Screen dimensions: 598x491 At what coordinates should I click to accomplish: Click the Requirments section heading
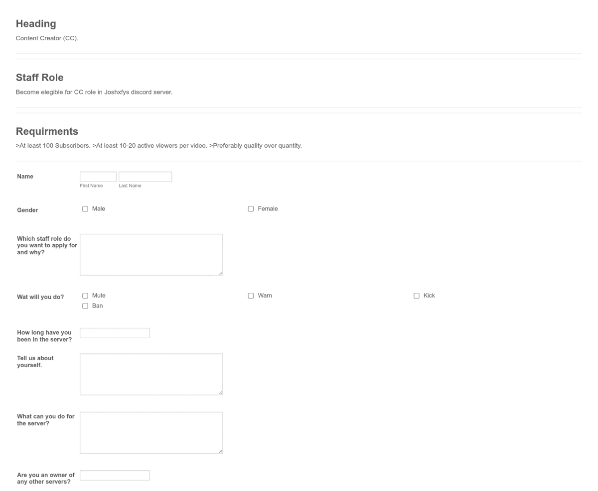click(47, 131)
